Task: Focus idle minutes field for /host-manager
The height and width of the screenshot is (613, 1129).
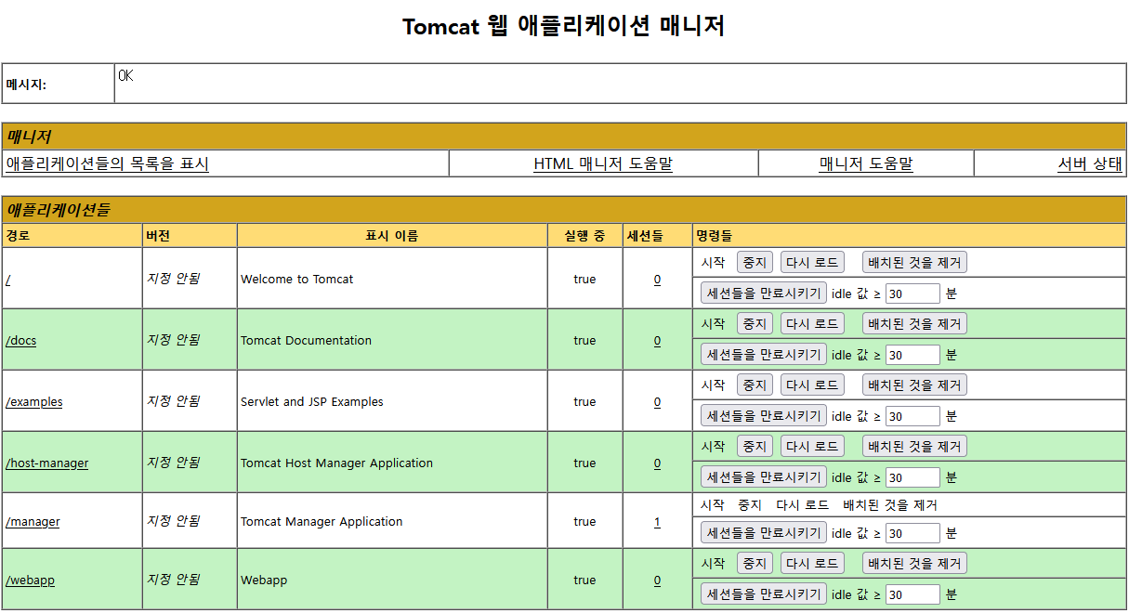Action: pyautogui.click(x=912, y=477)
